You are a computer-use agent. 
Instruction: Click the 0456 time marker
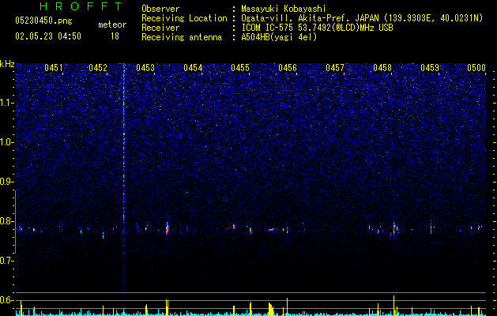coord(288,68)
